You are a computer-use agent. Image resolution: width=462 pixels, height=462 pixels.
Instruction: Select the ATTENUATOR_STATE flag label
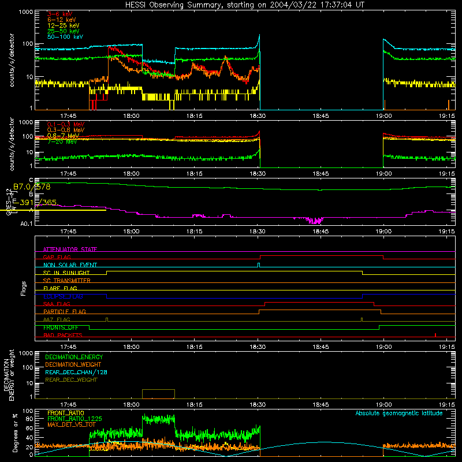pyautogui.click(x=70, y=249)
